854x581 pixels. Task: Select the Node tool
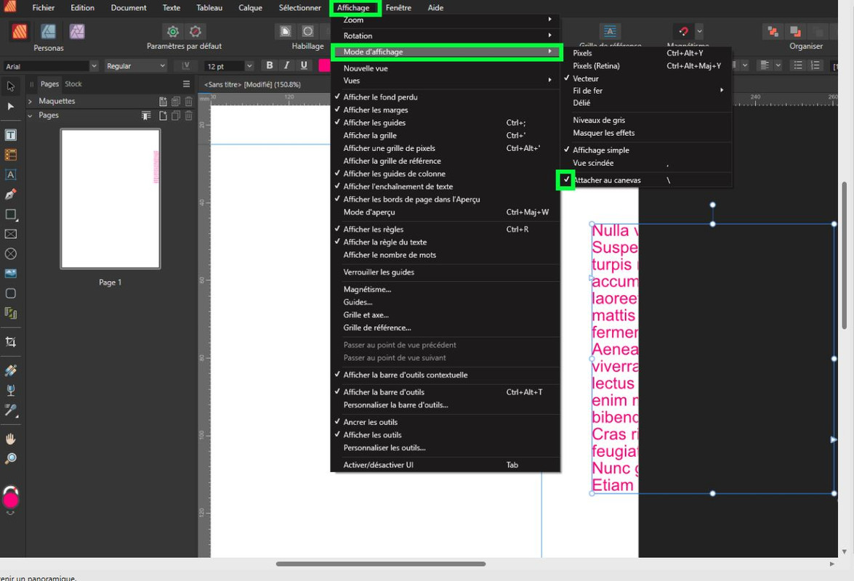10,107
